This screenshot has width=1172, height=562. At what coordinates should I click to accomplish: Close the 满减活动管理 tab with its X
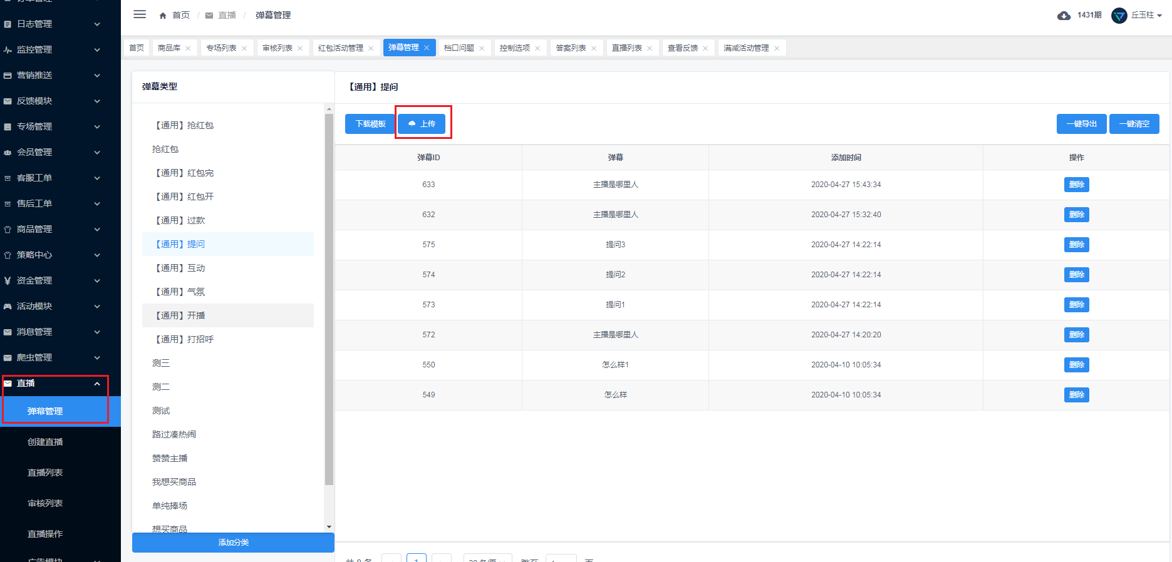(777, 48)
